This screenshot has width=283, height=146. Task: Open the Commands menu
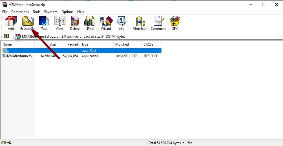[x=20, y=12]
